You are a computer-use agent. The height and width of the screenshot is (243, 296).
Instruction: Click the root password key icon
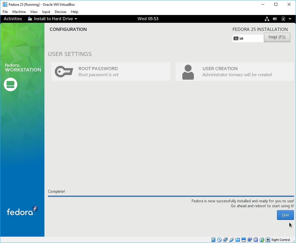click(x=64, y=72)
